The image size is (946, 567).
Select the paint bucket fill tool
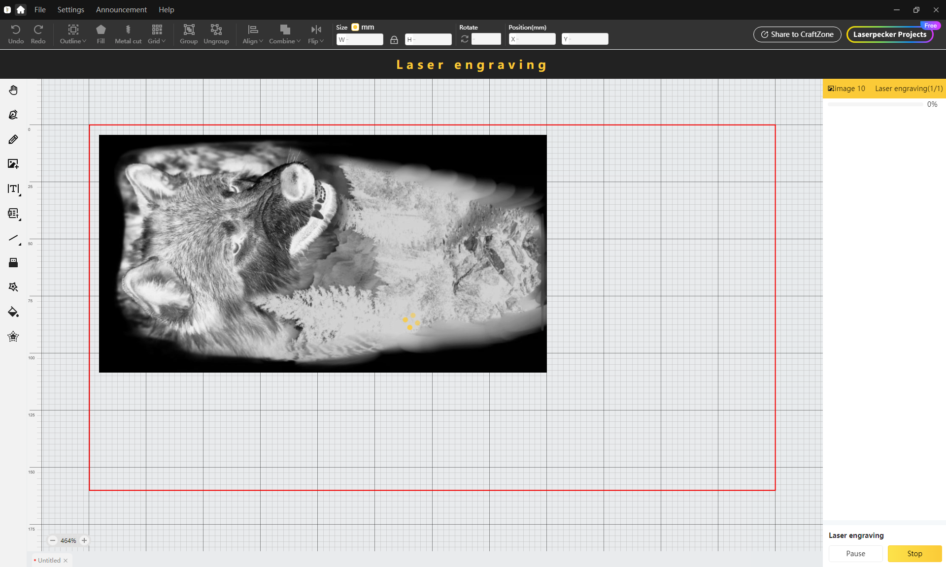click(13, 312)
